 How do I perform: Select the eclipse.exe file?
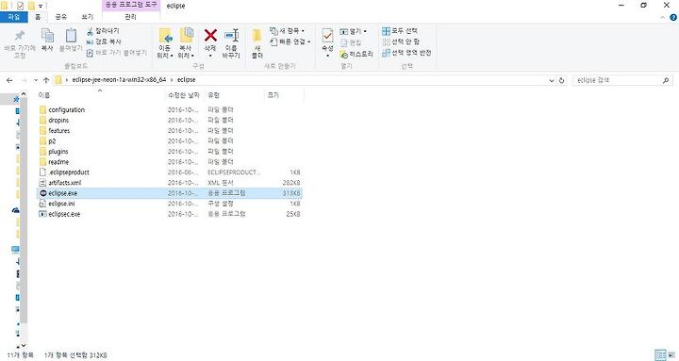(x=170, y=193)
